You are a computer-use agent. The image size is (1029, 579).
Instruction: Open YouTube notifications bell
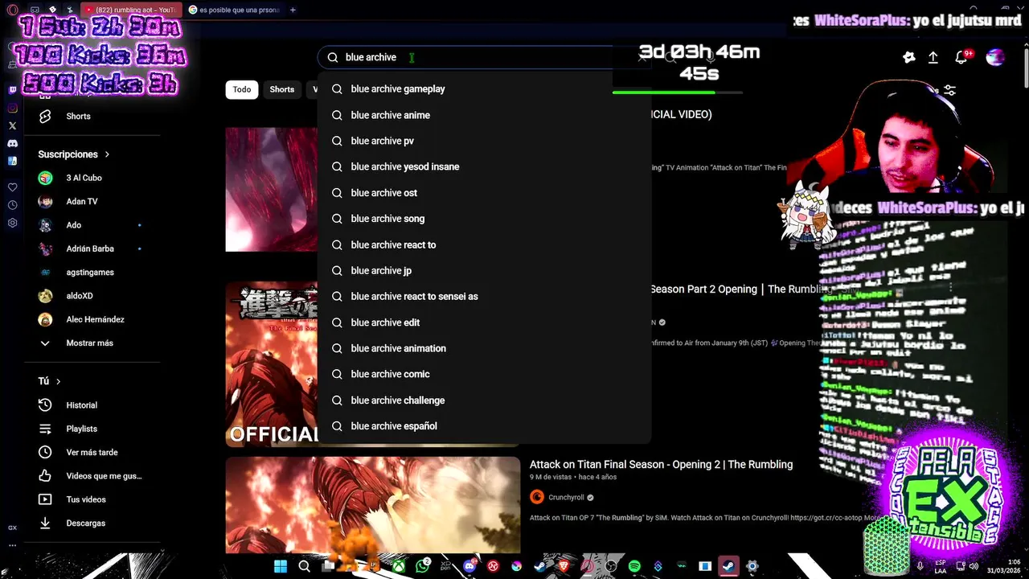[961, 57]
